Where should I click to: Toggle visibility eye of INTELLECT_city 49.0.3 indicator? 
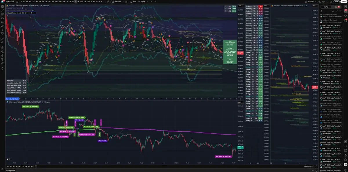[x=23, y=13]
